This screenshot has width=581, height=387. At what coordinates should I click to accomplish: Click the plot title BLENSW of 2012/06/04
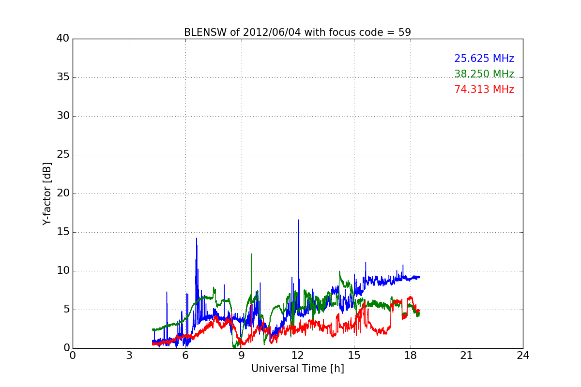click(297, 32)
